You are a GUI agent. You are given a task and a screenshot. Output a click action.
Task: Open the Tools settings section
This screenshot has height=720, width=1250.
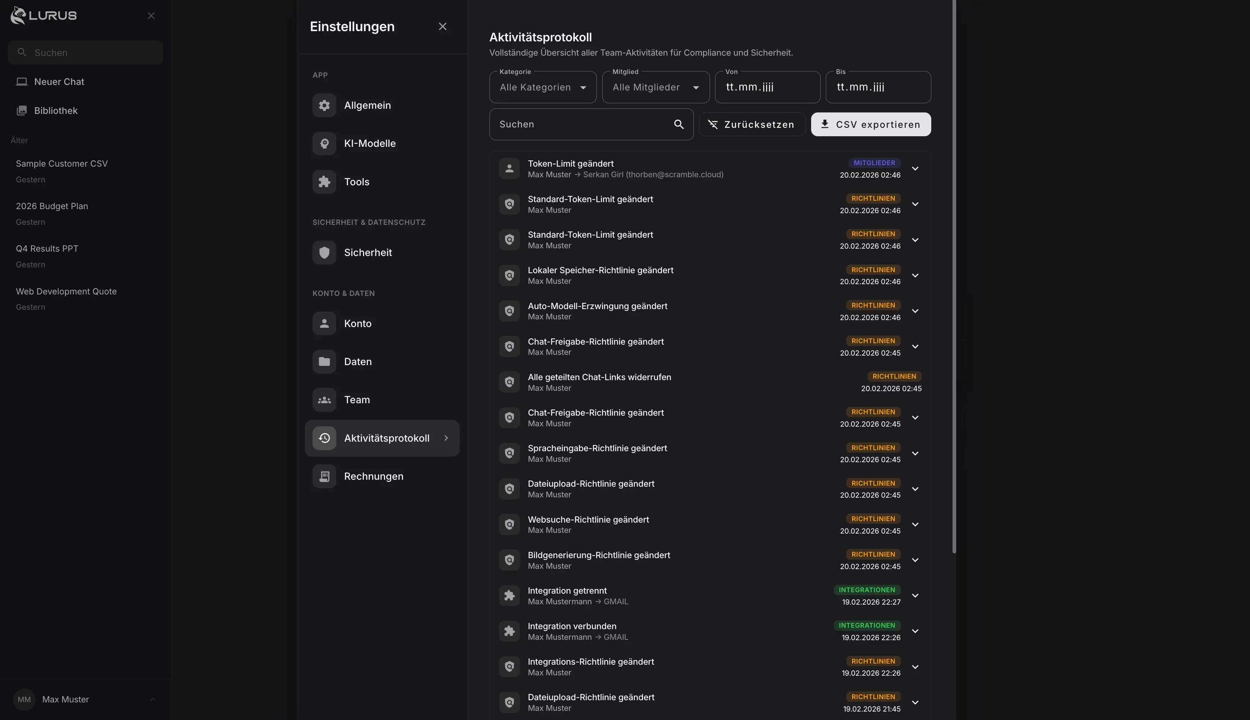357,182
